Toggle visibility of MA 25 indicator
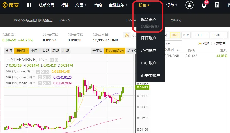 [40, 77]
